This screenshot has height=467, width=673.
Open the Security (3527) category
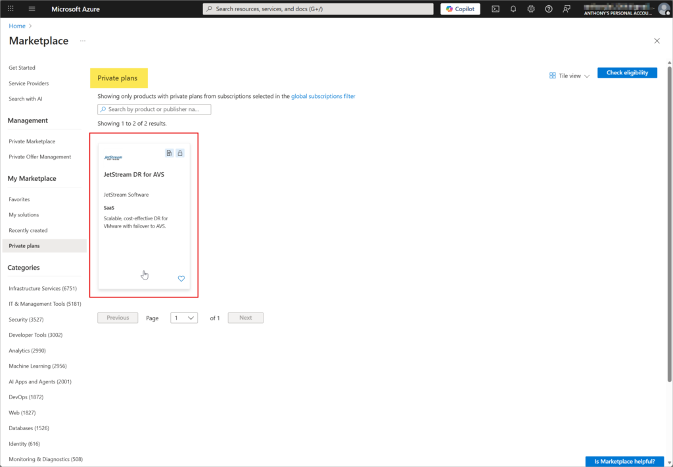27,320
